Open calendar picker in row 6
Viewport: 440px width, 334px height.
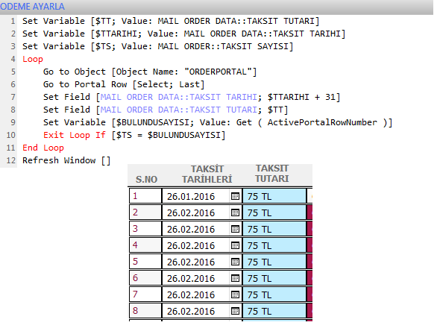point(235,279)
